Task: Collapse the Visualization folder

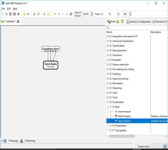Action: tap(108, 102)
